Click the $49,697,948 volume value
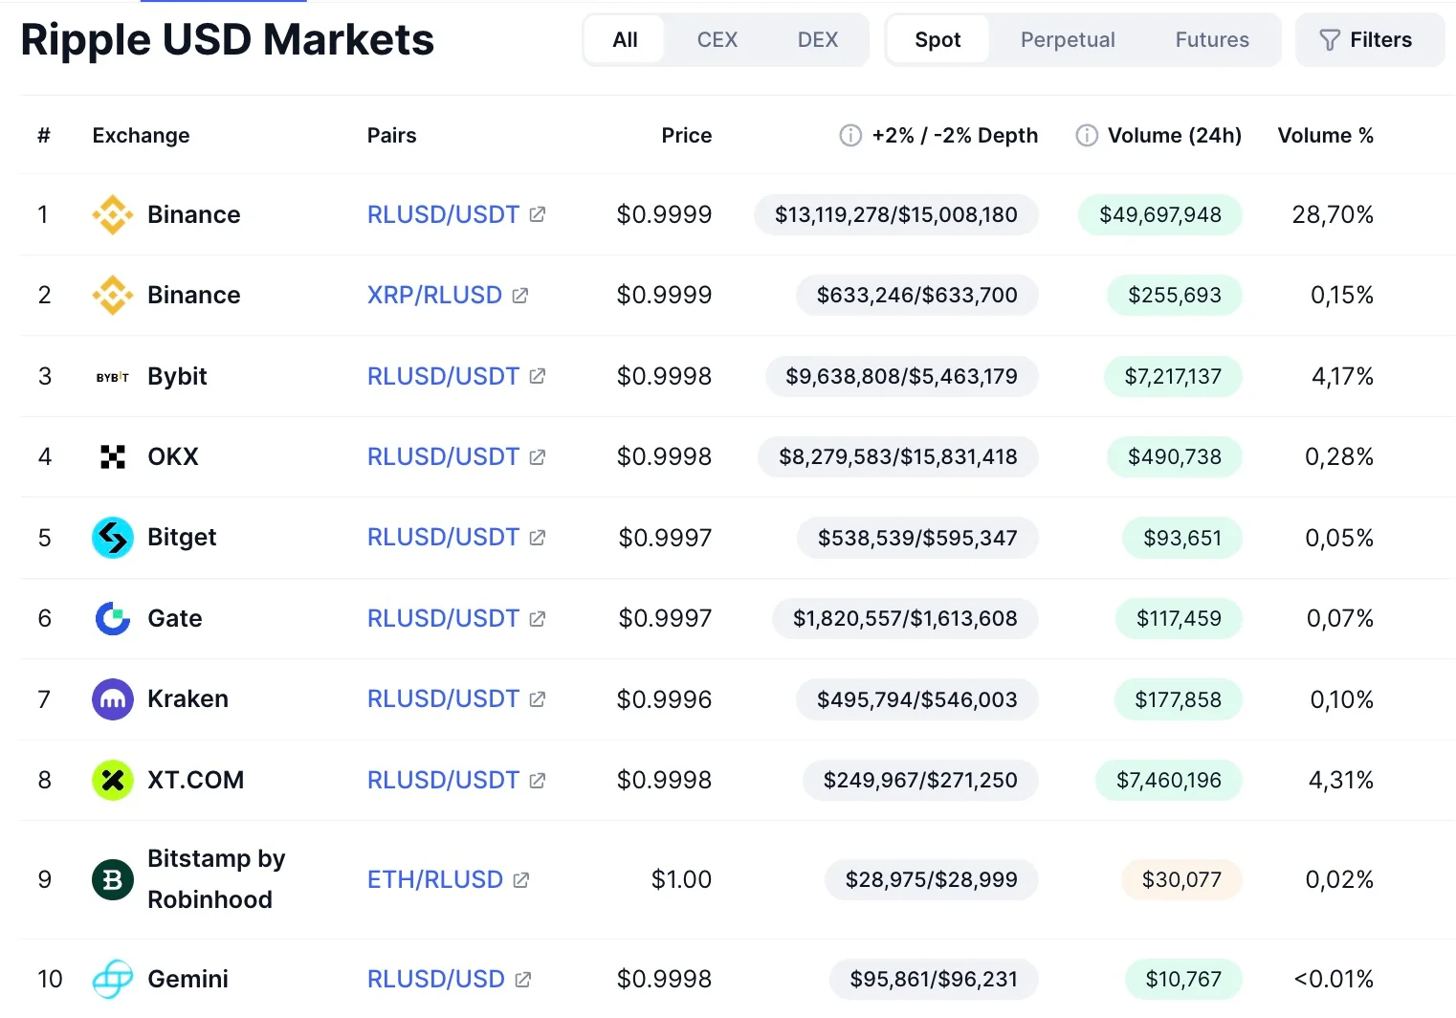1456x1018 pixels. (1160, 214)
